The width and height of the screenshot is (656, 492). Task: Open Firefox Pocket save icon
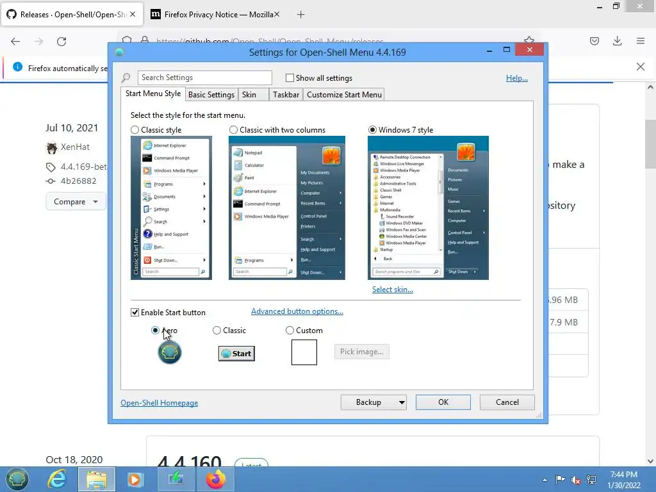[594, 41]
